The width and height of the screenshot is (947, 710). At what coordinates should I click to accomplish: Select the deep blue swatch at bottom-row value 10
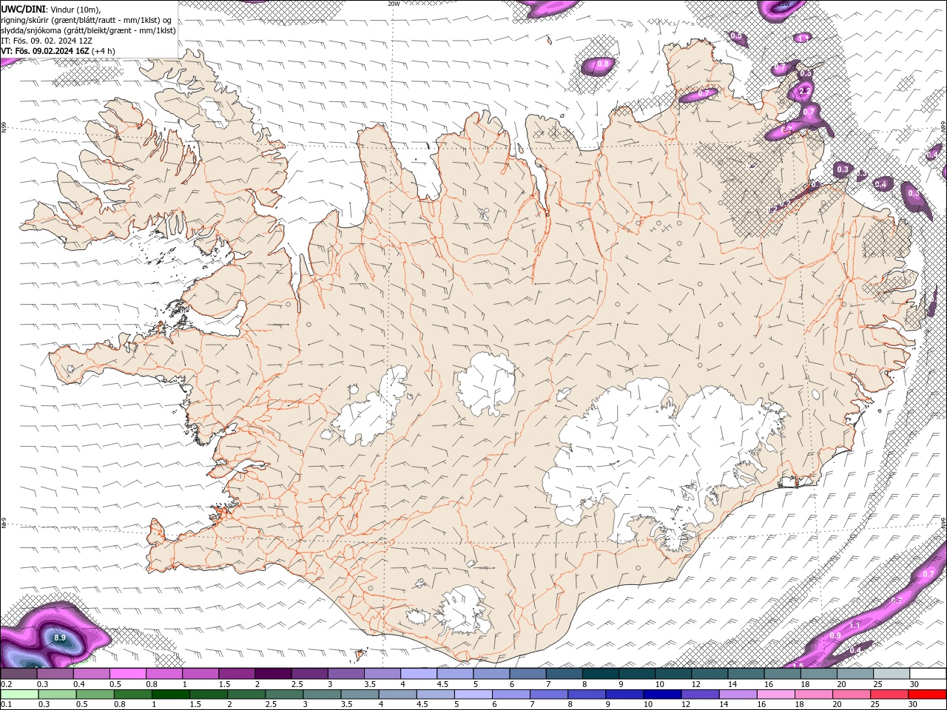[662, 694]
